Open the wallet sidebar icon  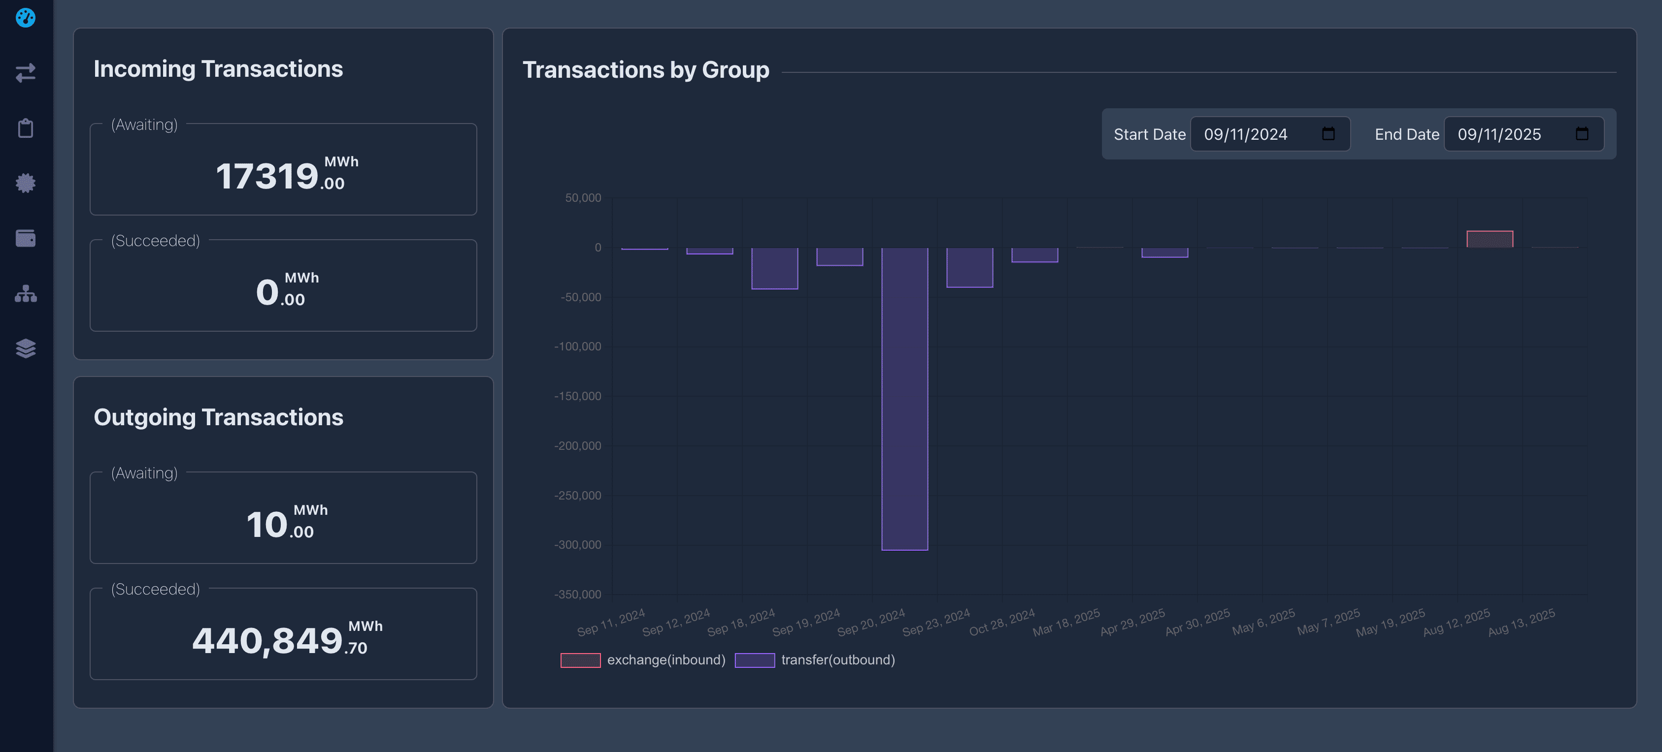click(25, 238)
